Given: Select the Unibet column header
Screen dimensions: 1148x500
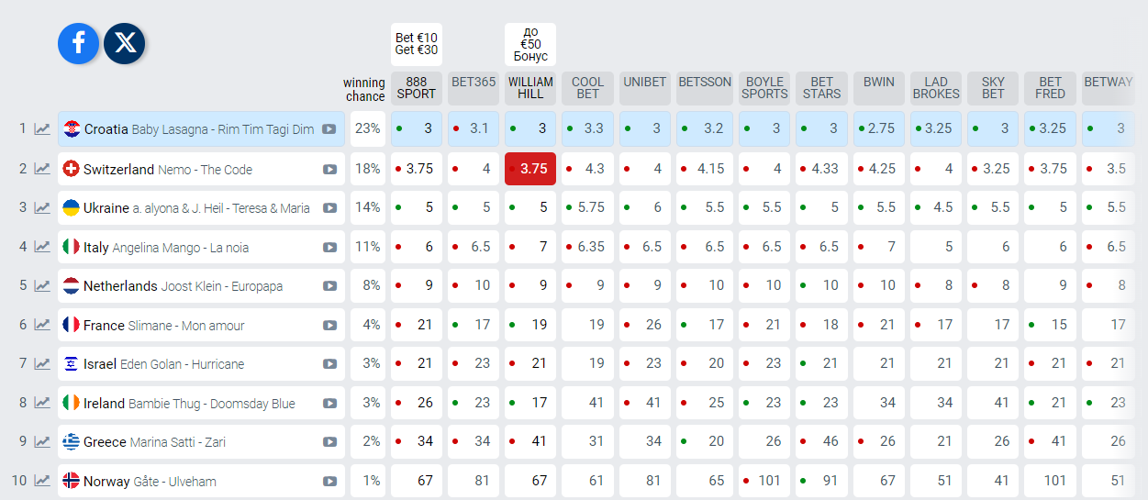Looking at the screenshot, I should pos(645,88).
